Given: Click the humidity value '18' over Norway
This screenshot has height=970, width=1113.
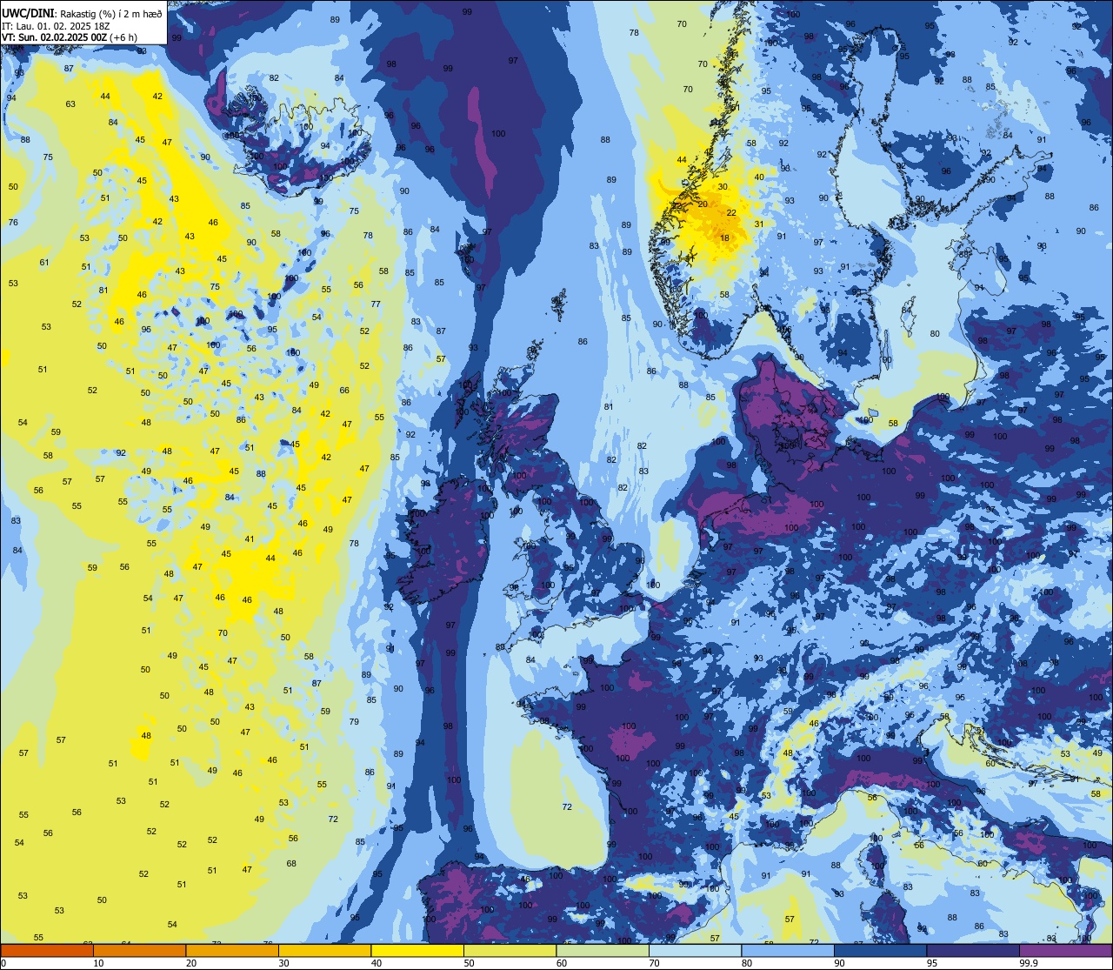Looking at the screenshot, I should pos(725,238).
